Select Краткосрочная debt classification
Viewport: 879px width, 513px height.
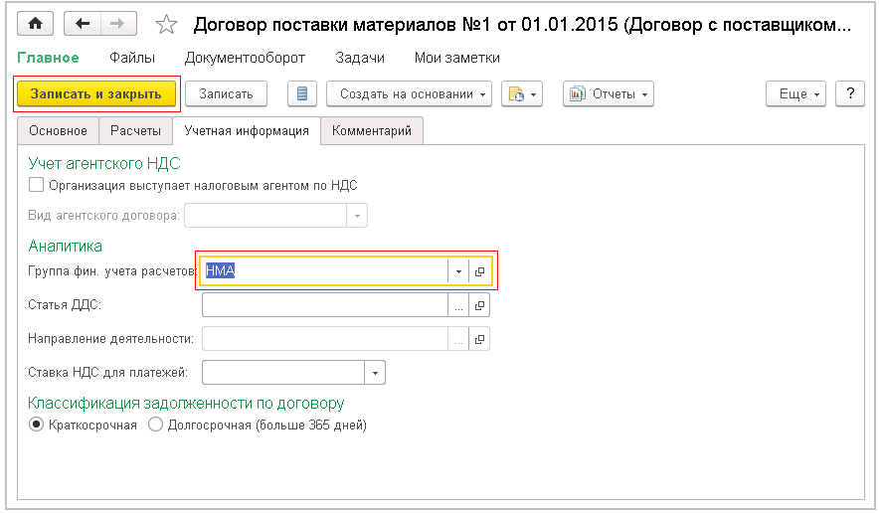coord(37,425)
